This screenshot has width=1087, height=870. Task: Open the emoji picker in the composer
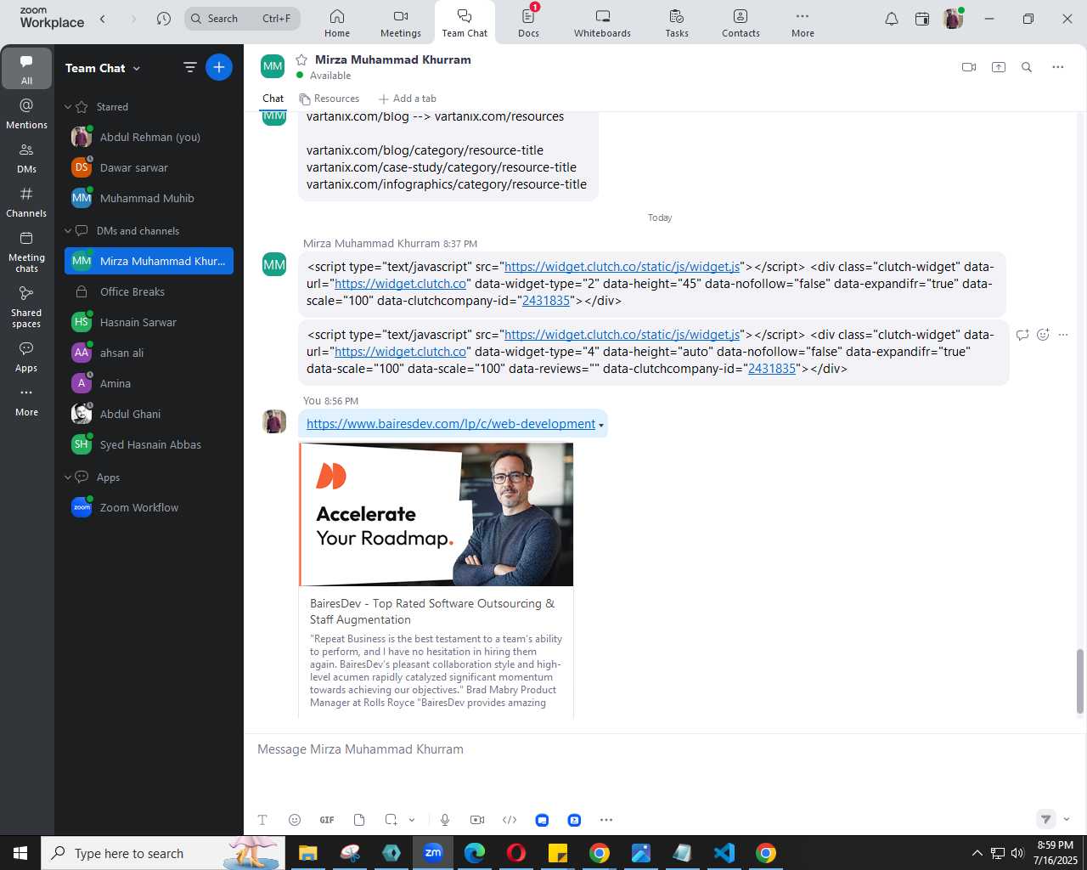(295, 820)
